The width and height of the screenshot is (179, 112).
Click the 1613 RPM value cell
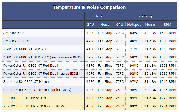[x=167, y=33]
